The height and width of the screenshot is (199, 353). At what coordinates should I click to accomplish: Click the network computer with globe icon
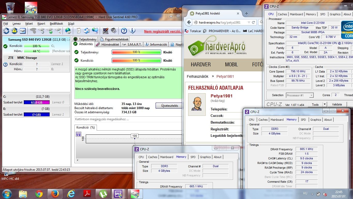pos(95,31)
